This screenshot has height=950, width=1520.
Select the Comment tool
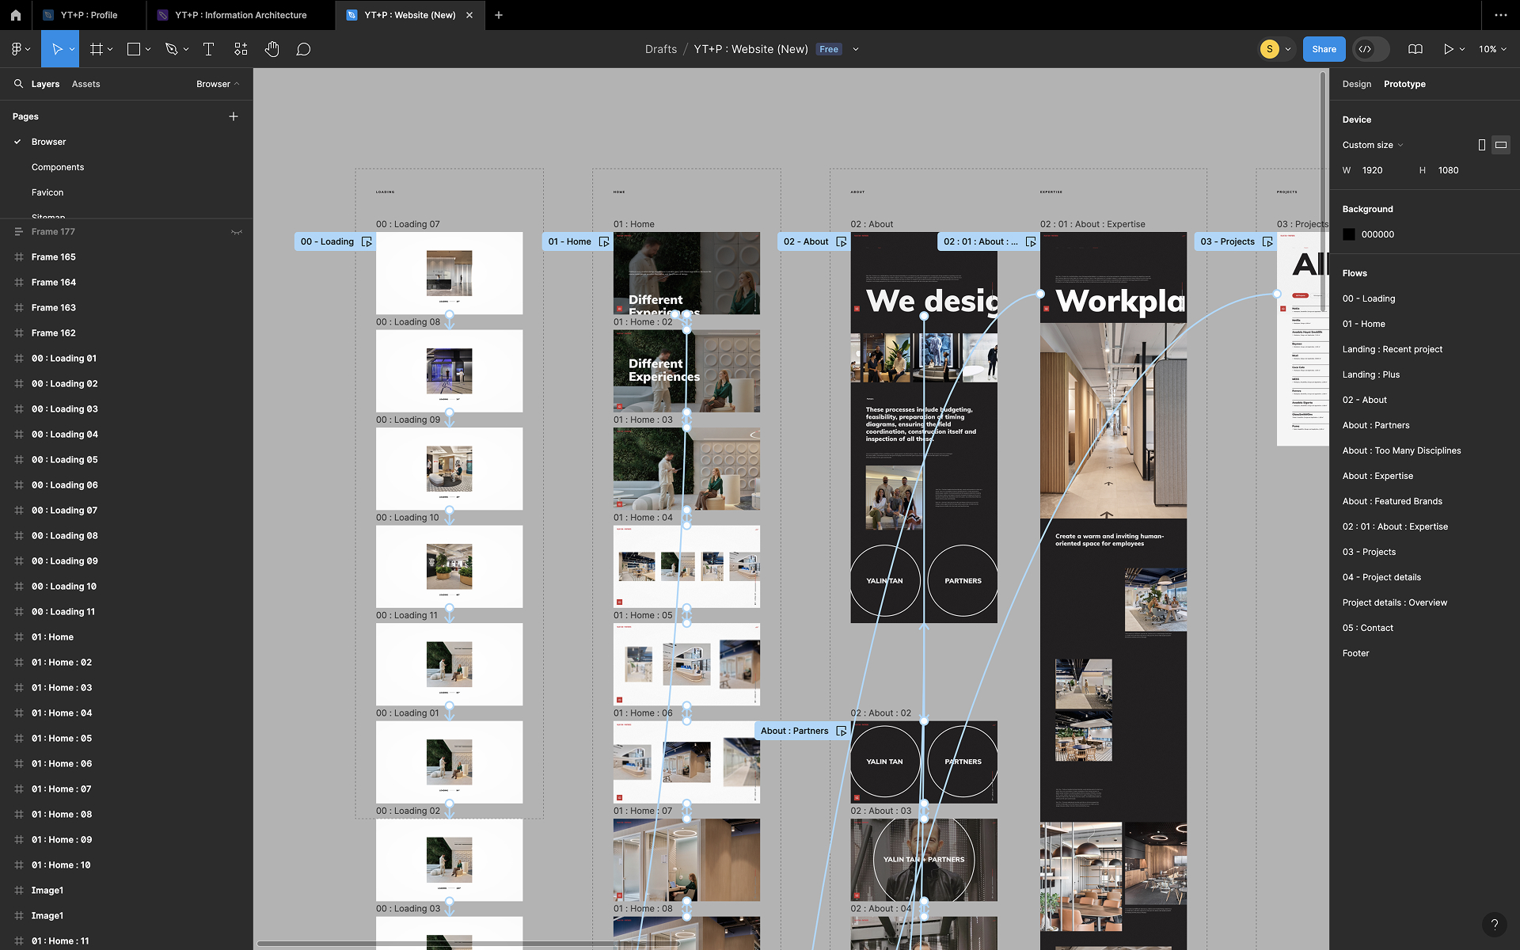[303, 49]
